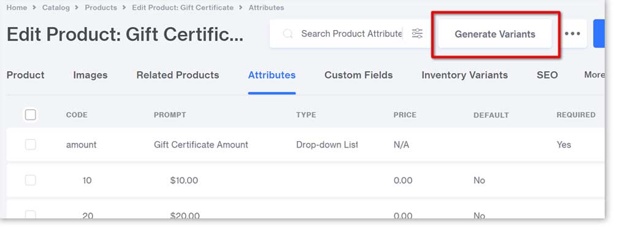Click the Generate Variants button
Image resolution: width=628 pixels, height=227 pixels.
point(495,34)
